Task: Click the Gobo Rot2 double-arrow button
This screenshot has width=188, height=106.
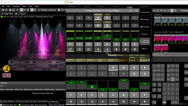Action: pos(98,18)
